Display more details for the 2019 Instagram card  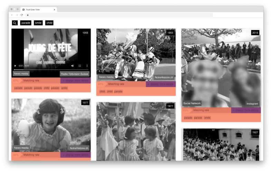pyautogui.click(x=246, y=110)
